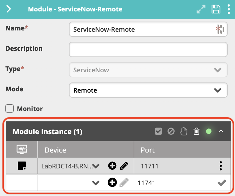
Task: Open row options for port 11711
Action: coord(221,166)
